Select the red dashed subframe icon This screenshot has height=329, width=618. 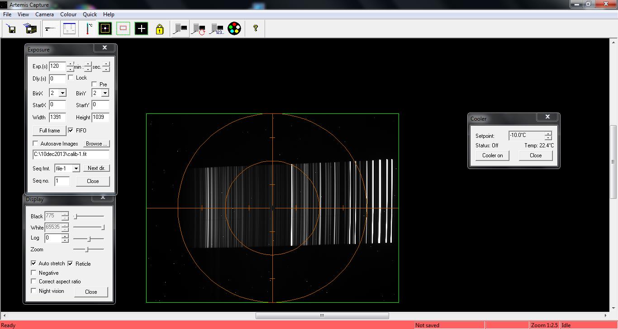123,29
